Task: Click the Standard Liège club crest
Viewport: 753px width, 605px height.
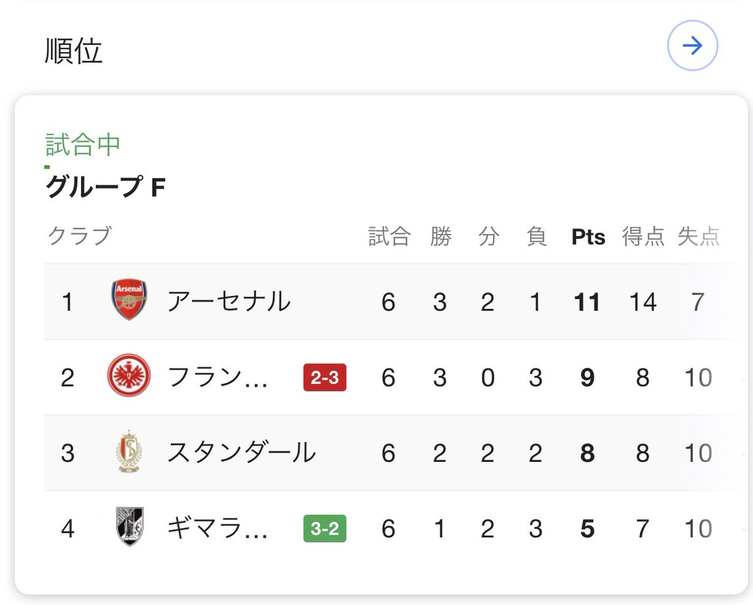Action: point(130,452)
